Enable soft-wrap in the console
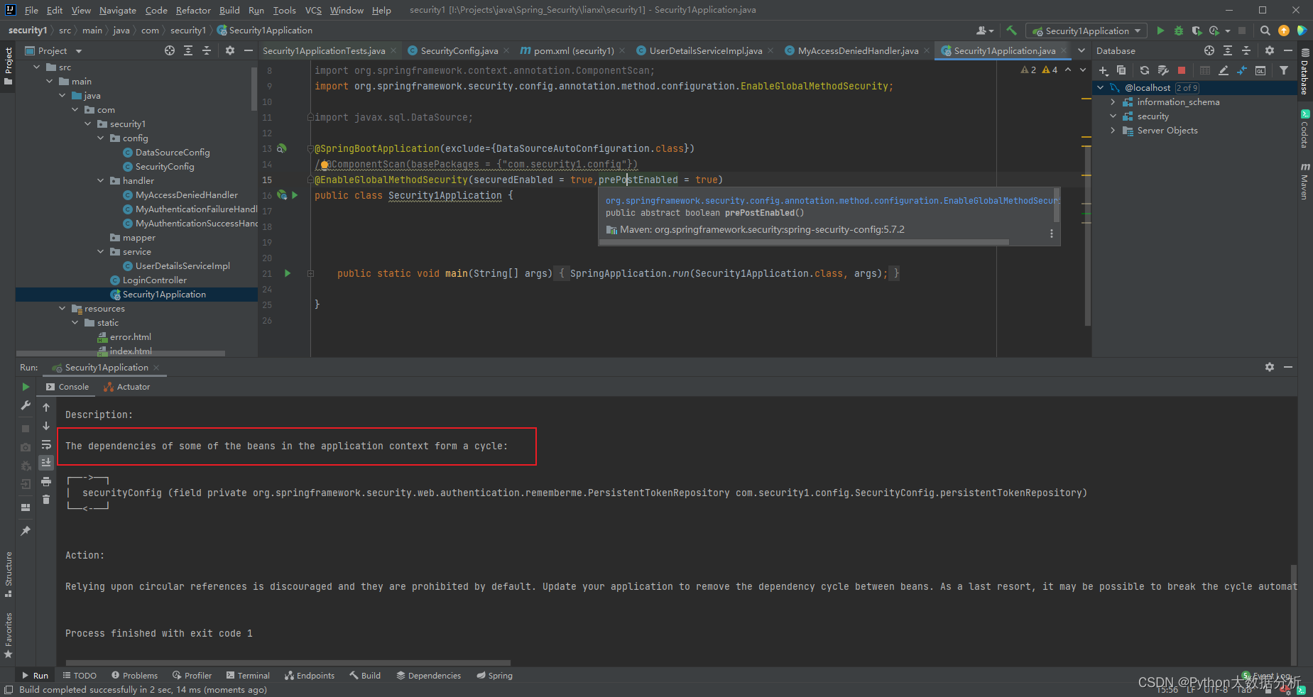The image size is (1313, 697). click(x=46, y=443)
